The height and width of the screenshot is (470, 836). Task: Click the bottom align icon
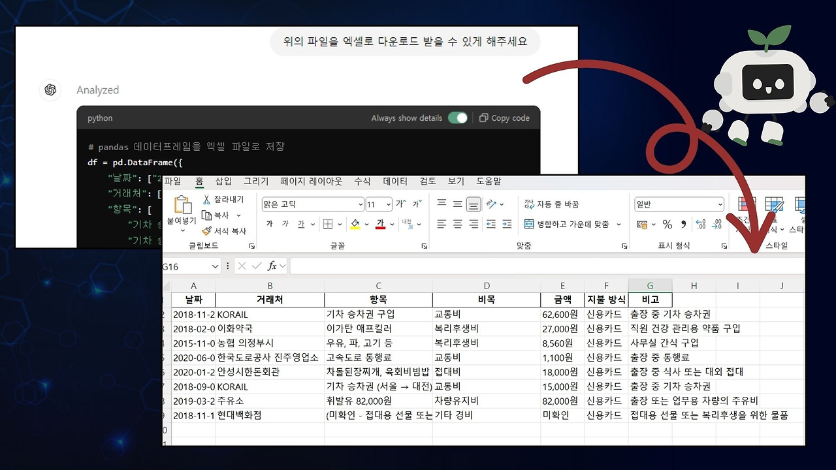click(x=474, y=204)
